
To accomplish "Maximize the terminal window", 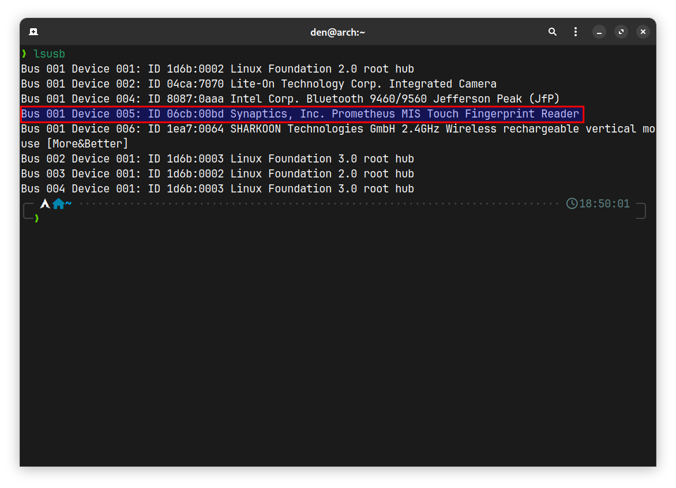I will (x=621, y=32).
